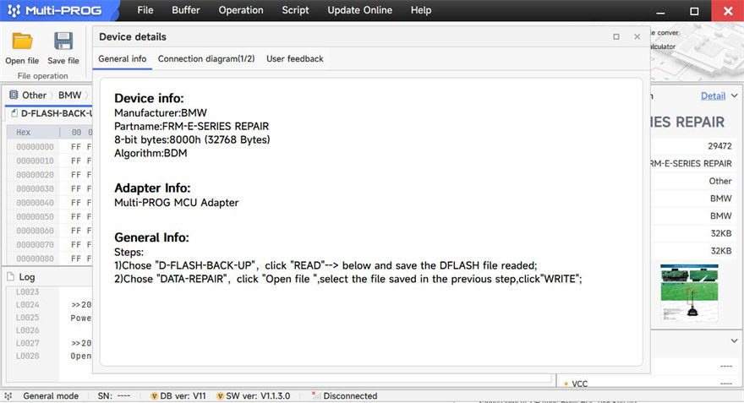Open the Update Online menu
The width and height of the screenshot is (744, 403).
(x=359, y=10)
